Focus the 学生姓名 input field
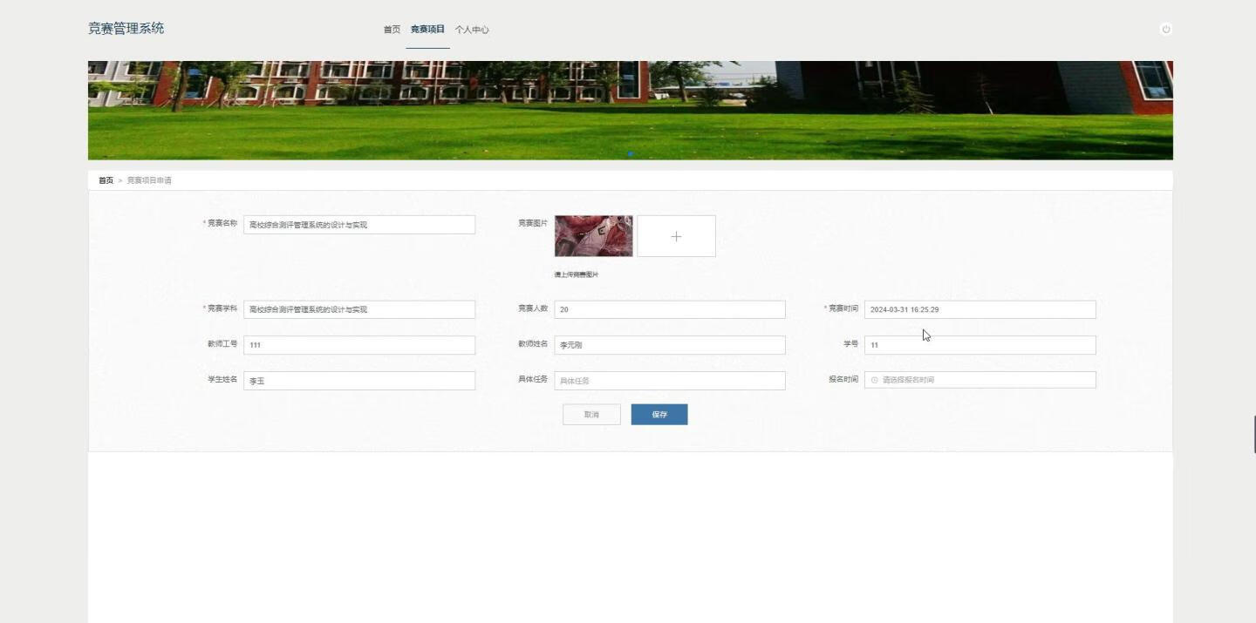Image resolution: width=1256 pixels, height=623 pixels. (x=359, y=381)
